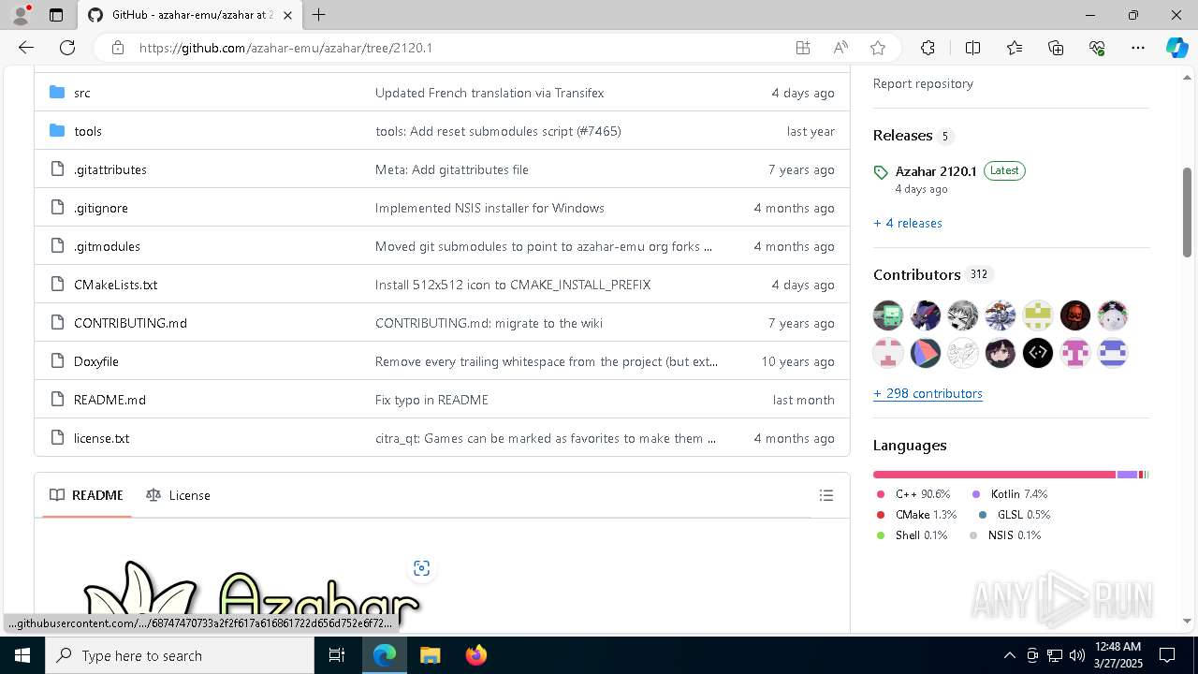Show hidden system tray icons
This screenshot has width=1198, height=674.
point(1009,655)
